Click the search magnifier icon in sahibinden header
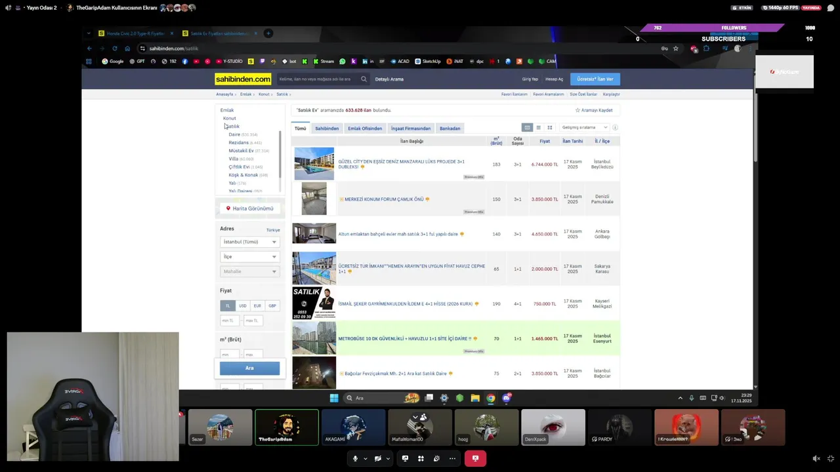 [364, 79]
